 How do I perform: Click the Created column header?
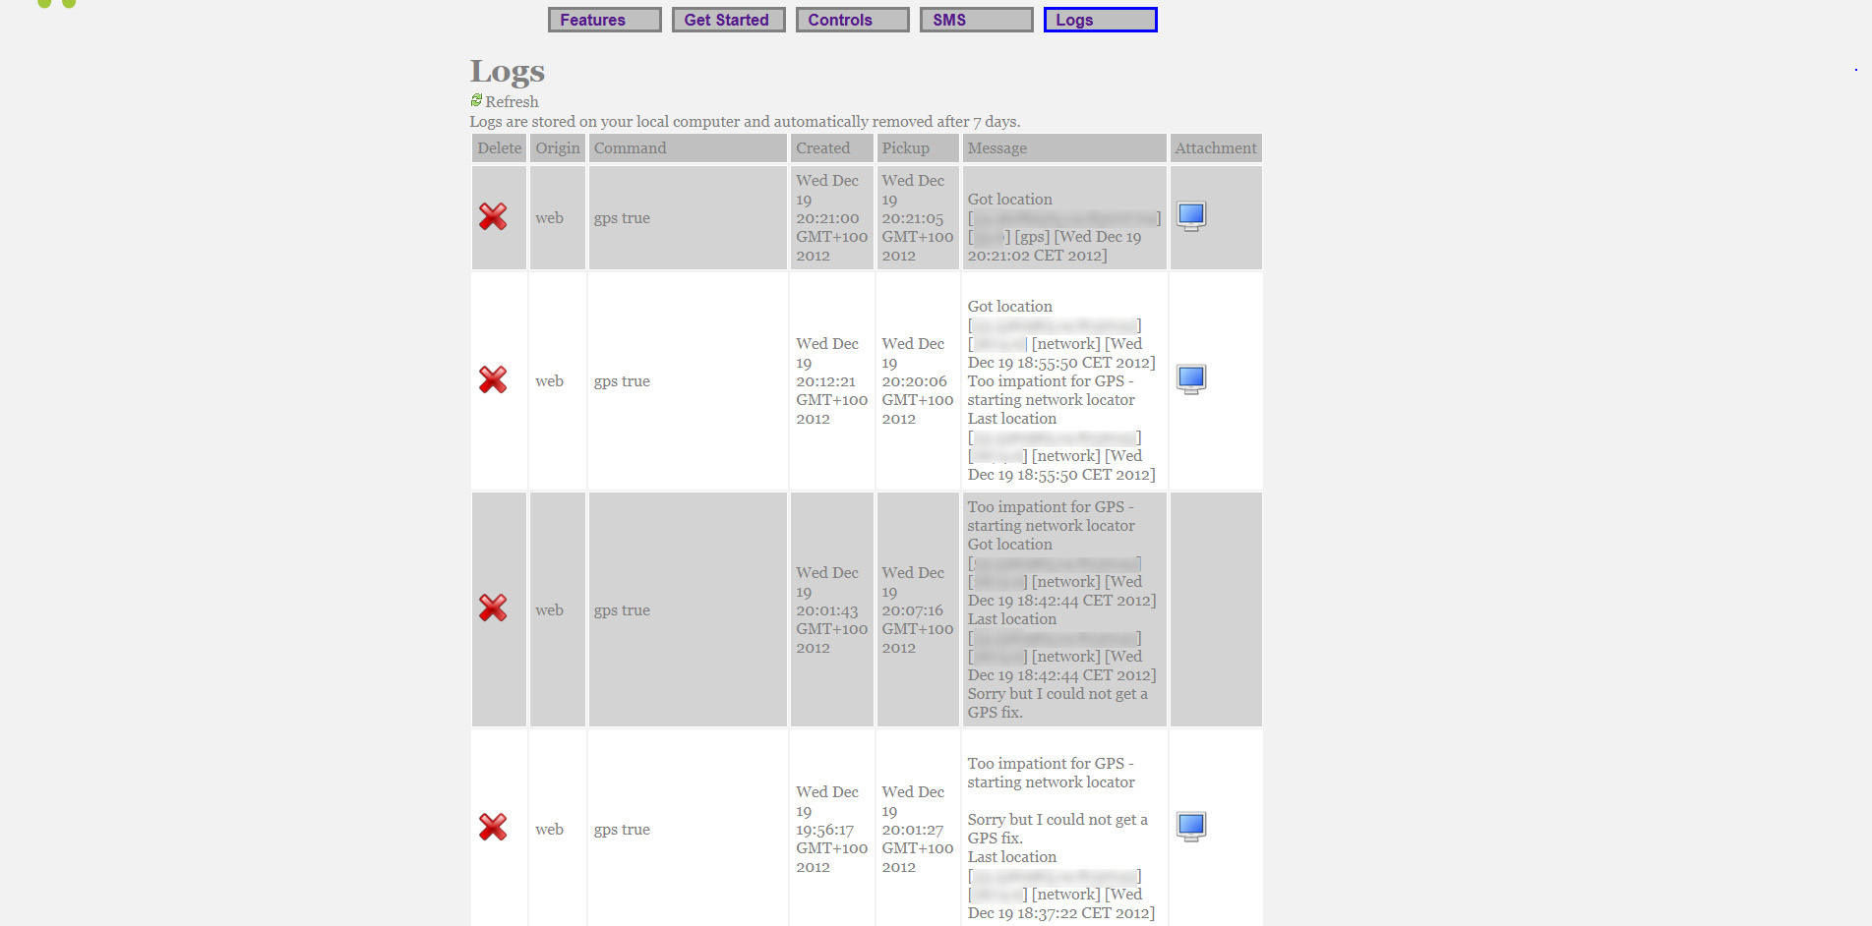tap(822, 148)
